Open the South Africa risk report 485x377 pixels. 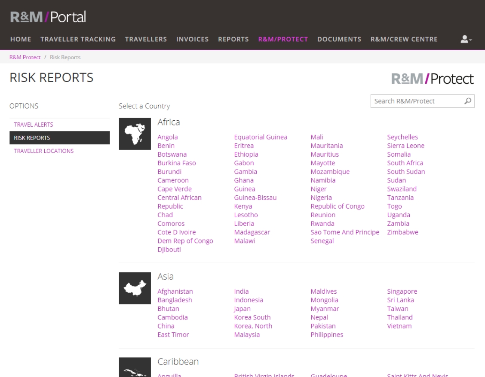pos(405,163)
